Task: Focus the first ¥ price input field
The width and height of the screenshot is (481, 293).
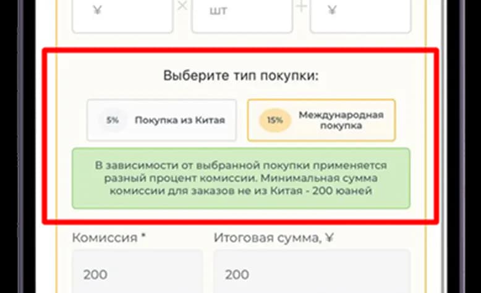Action: (x=122, y=15)
